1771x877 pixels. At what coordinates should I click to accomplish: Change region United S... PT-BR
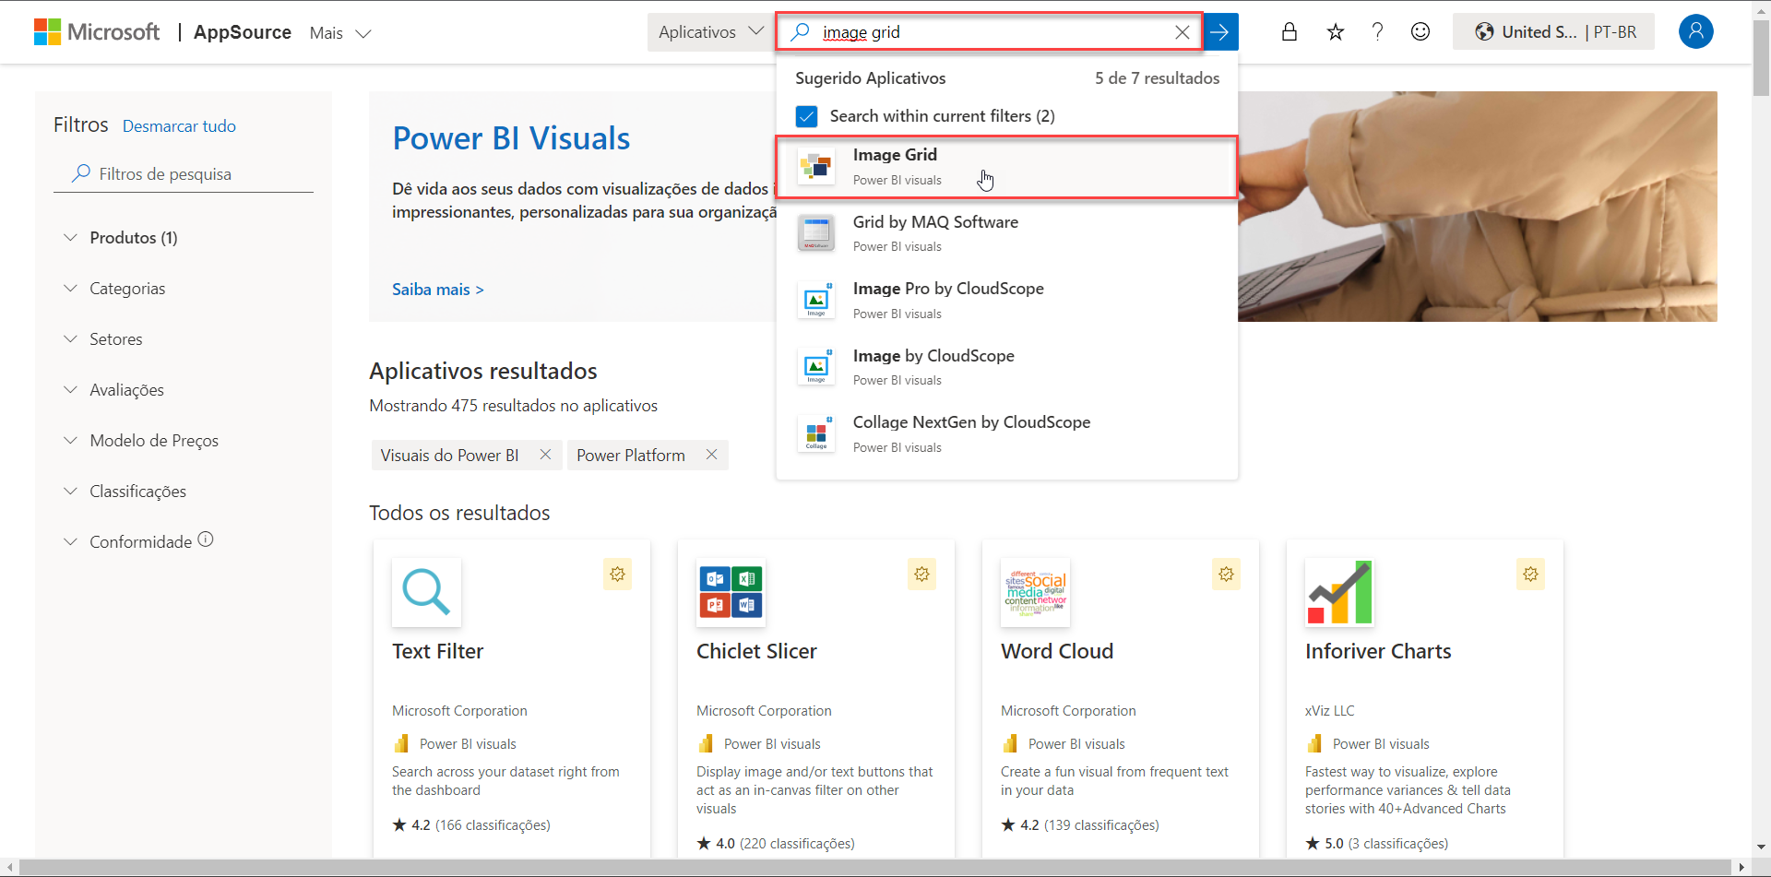(x=1553, y=32)
